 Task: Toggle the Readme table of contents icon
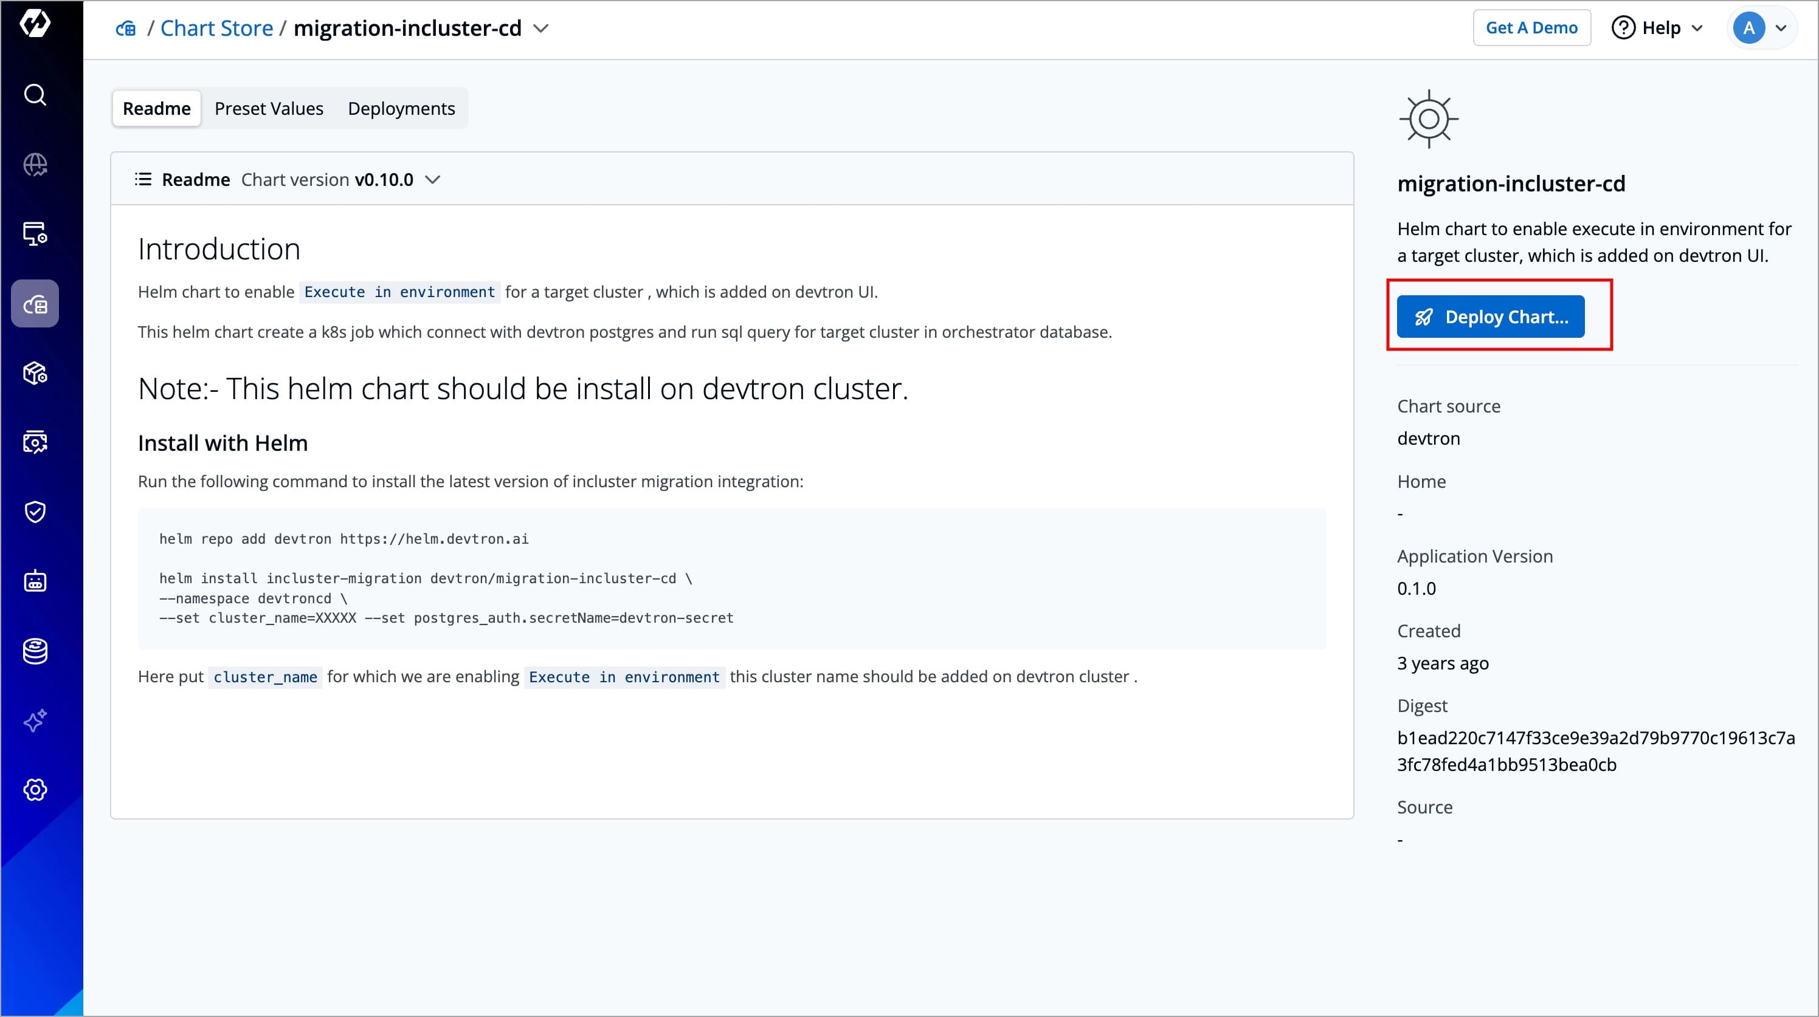tap(143, 179)
